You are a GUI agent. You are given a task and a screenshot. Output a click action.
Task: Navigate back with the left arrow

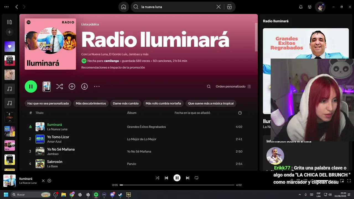tap(17, 7)
